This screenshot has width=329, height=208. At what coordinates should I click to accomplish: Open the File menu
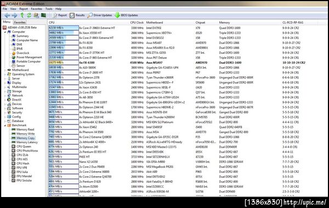point(5,9)
